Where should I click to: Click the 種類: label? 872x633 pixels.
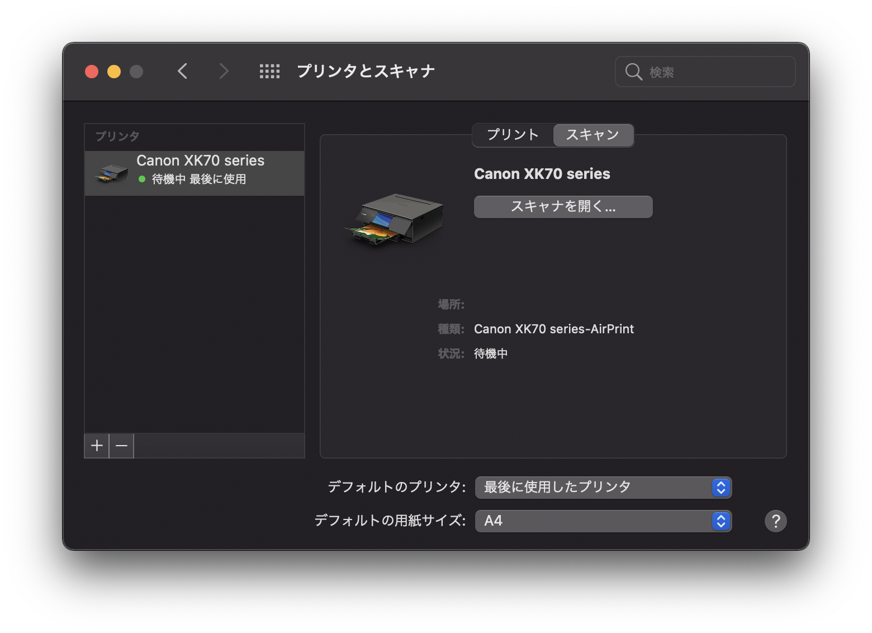[451, 329]
